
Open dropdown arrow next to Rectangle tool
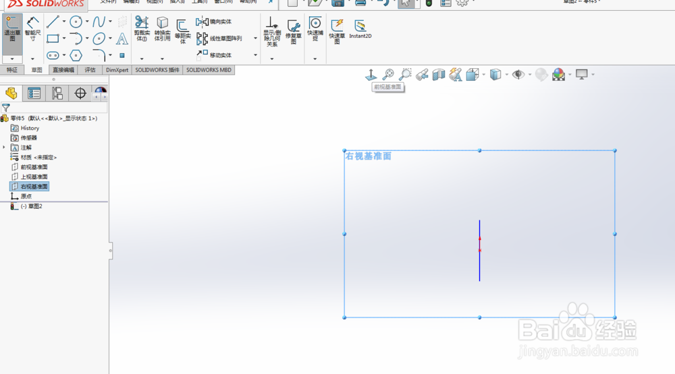point(64,38)
